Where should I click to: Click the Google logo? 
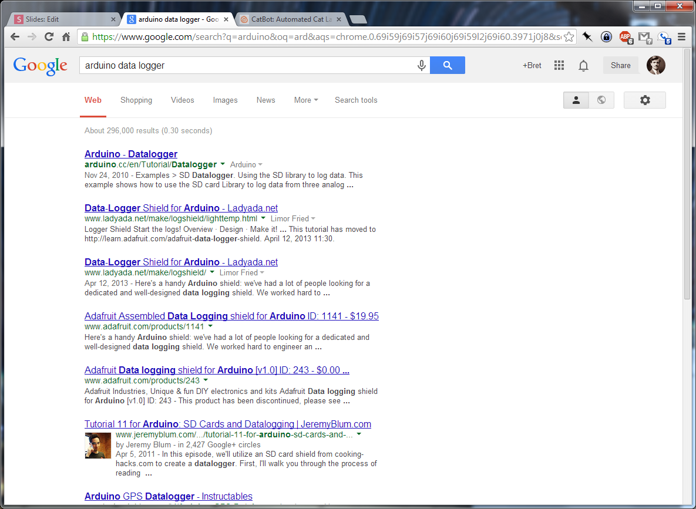[x=41, y=66]
